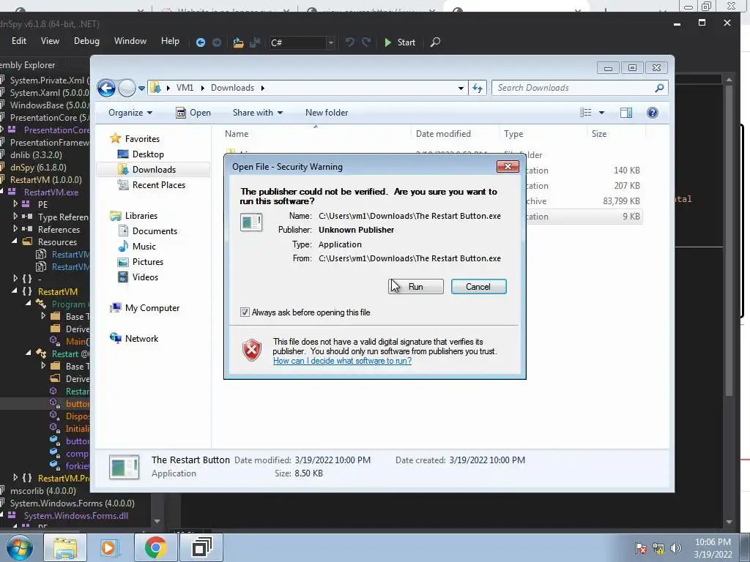Open the Explorer recent locations dropdown arrow
This screenshot has height=562, width=750.
pos(141,89)
